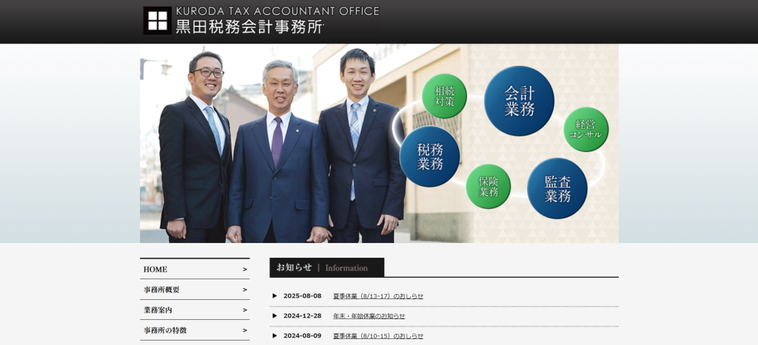Click the arrow marker beside 2024-12-28

(275, 316)
